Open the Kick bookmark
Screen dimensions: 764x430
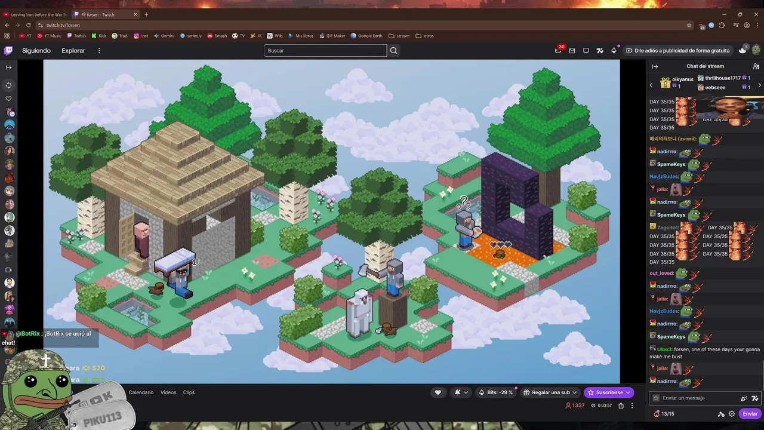[x=98, y=36]
